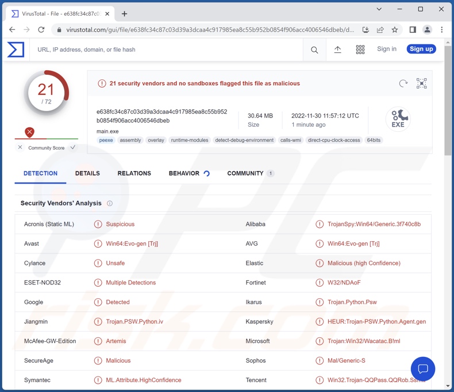Click the red malicious marker icon
Image resolution: width=454 pixels, height=392 pixels.
(29, 132)
